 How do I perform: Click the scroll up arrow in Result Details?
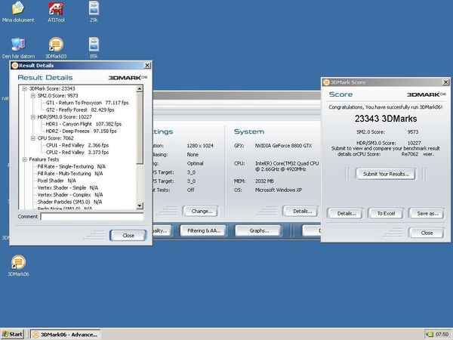pos(140,88)
